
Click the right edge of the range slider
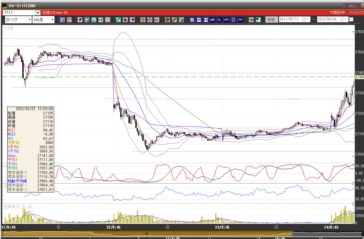(292, 234)
